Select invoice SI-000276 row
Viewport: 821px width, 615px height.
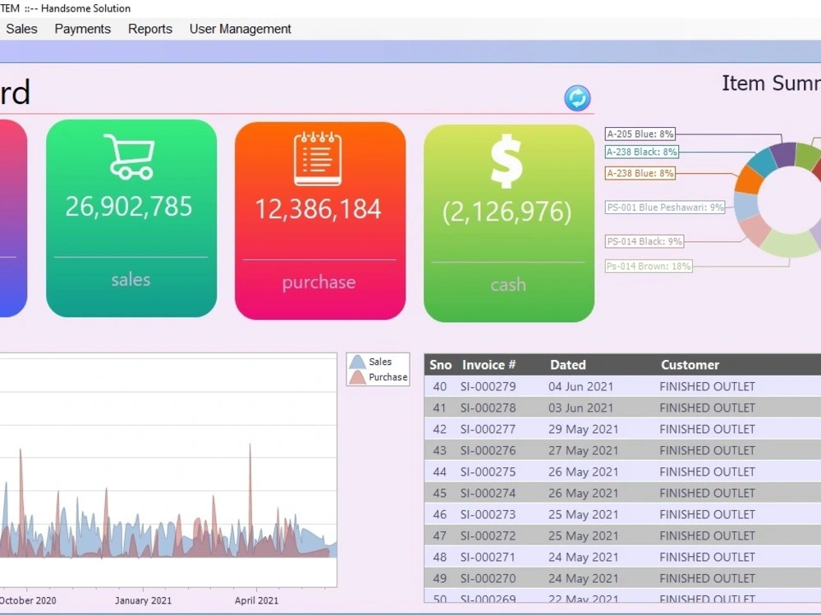point(622,450)
